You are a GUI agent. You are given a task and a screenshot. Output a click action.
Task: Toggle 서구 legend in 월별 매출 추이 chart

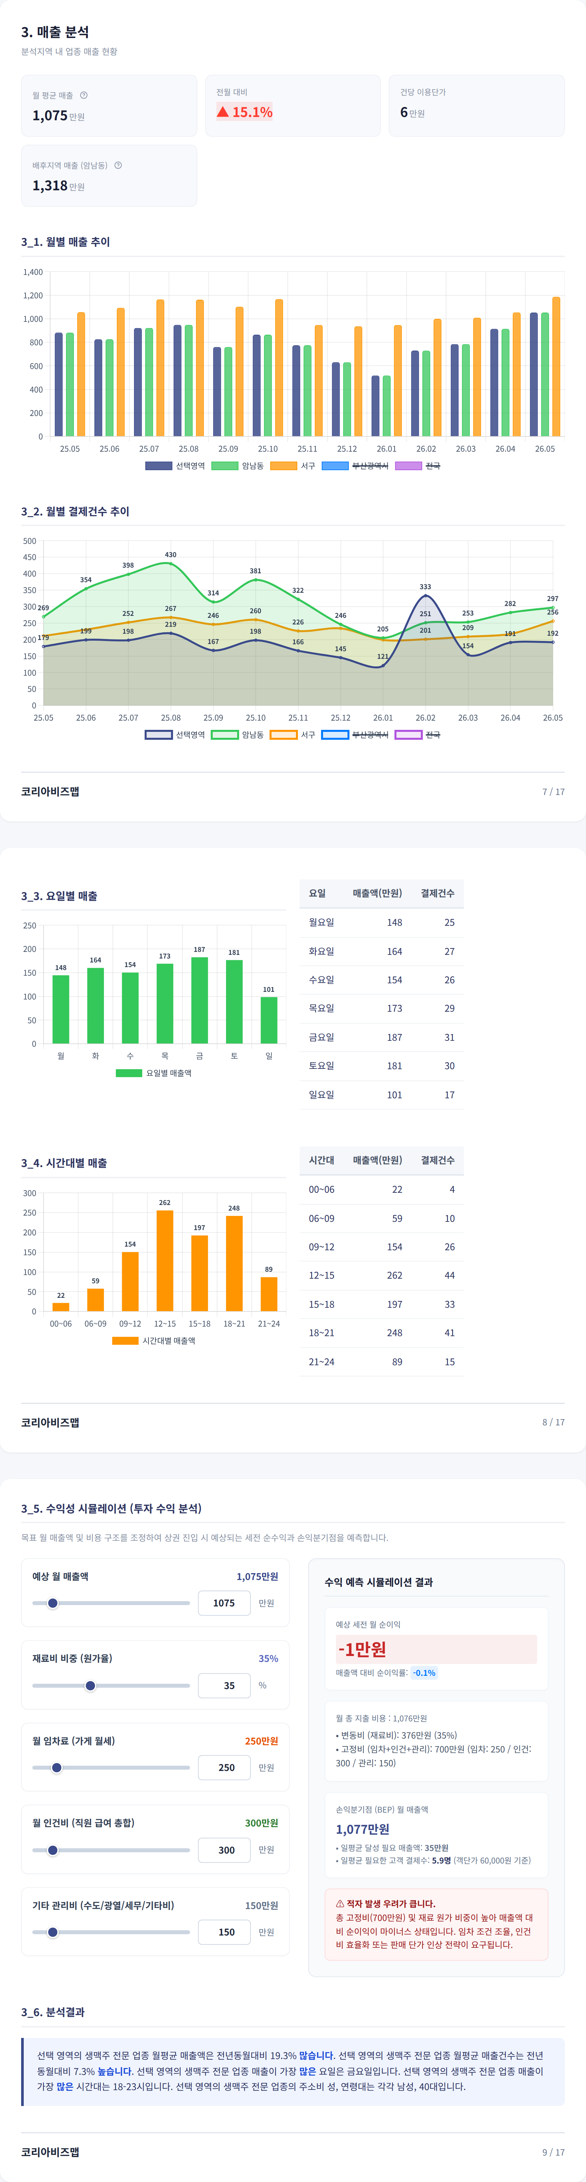click(x=293, y=466)
